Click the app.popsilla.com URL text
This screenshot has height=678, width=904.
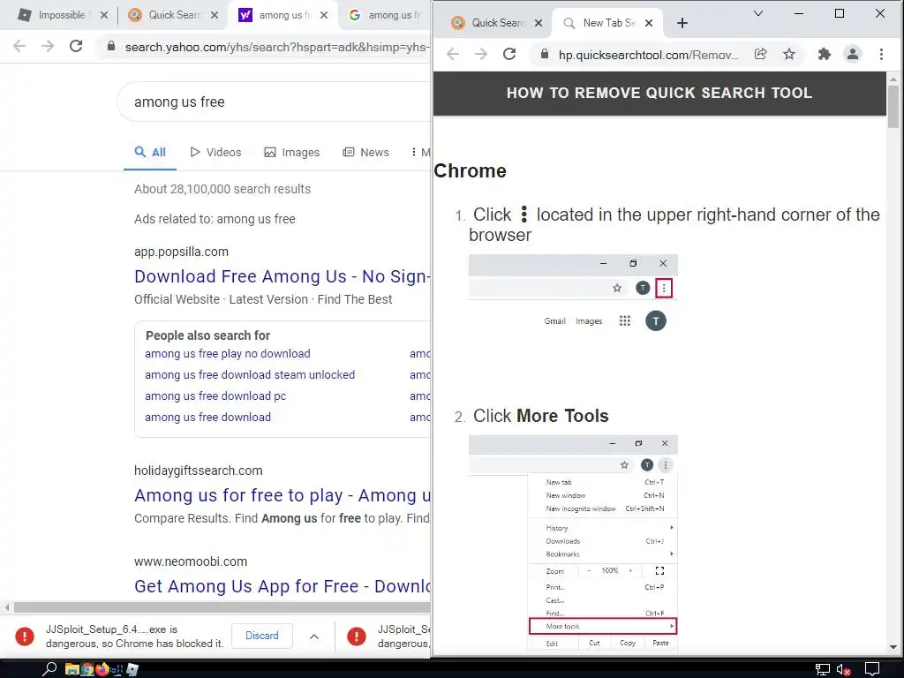point(182,252)
